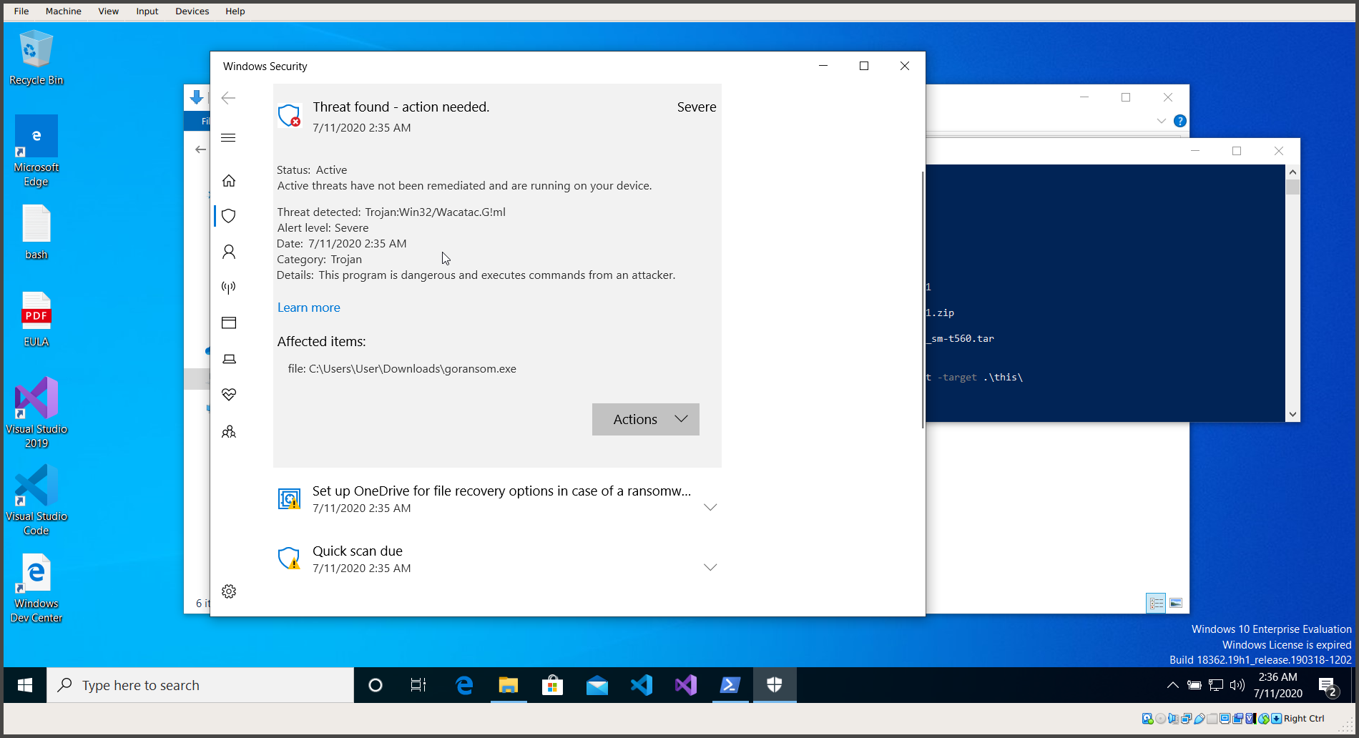1359x738 pixels.
Task: Open the VirtualBox Input menu
Action: coord(147,11)
